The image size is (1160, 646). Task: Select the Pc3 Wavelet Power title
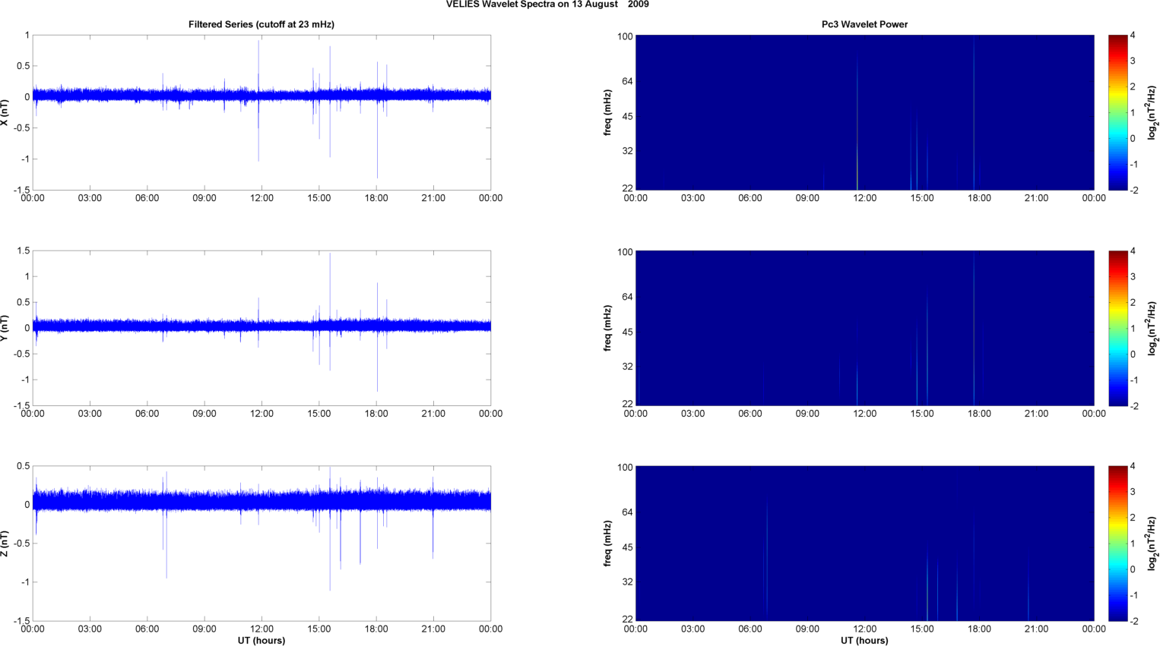(x=864, y=24)
